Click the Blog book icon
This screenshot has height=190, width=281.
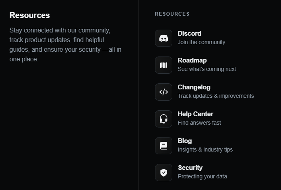pos(163,146)
